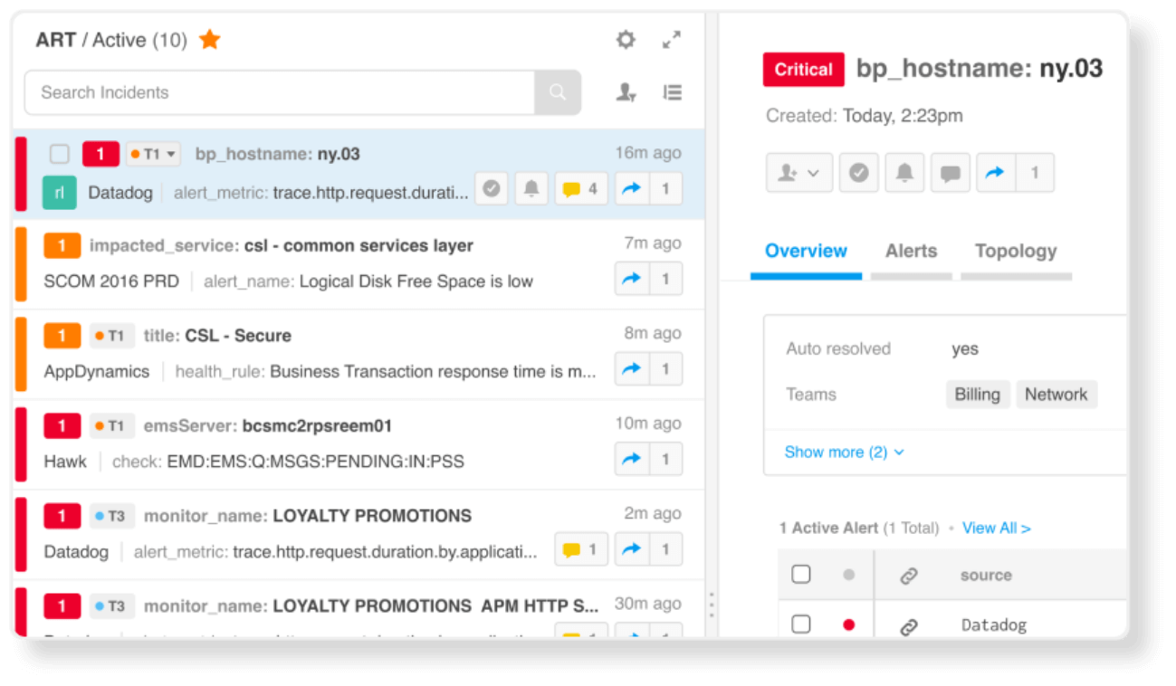Share the LOYALTY PROMOTIONS 2m ago incident

click(x=632, y=549)
